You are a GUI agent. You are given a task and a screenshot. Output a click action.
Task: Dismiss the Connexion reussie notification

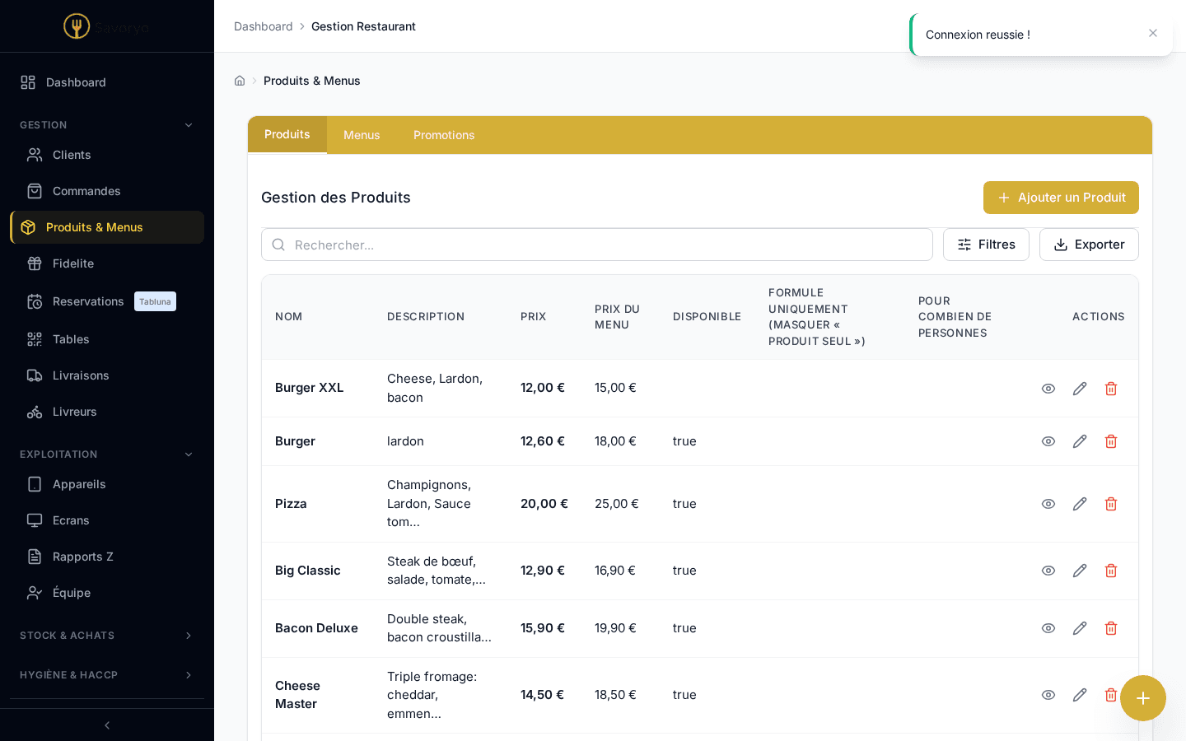pyautogui.click(x=1153, y=33)
